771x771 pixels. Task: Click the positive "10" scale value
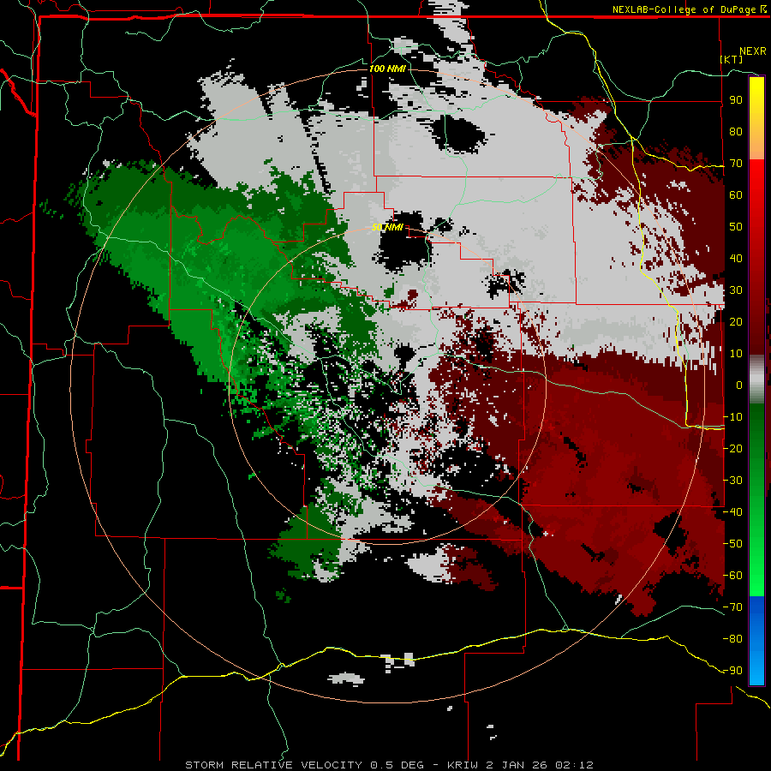click(x=736, y=354)
